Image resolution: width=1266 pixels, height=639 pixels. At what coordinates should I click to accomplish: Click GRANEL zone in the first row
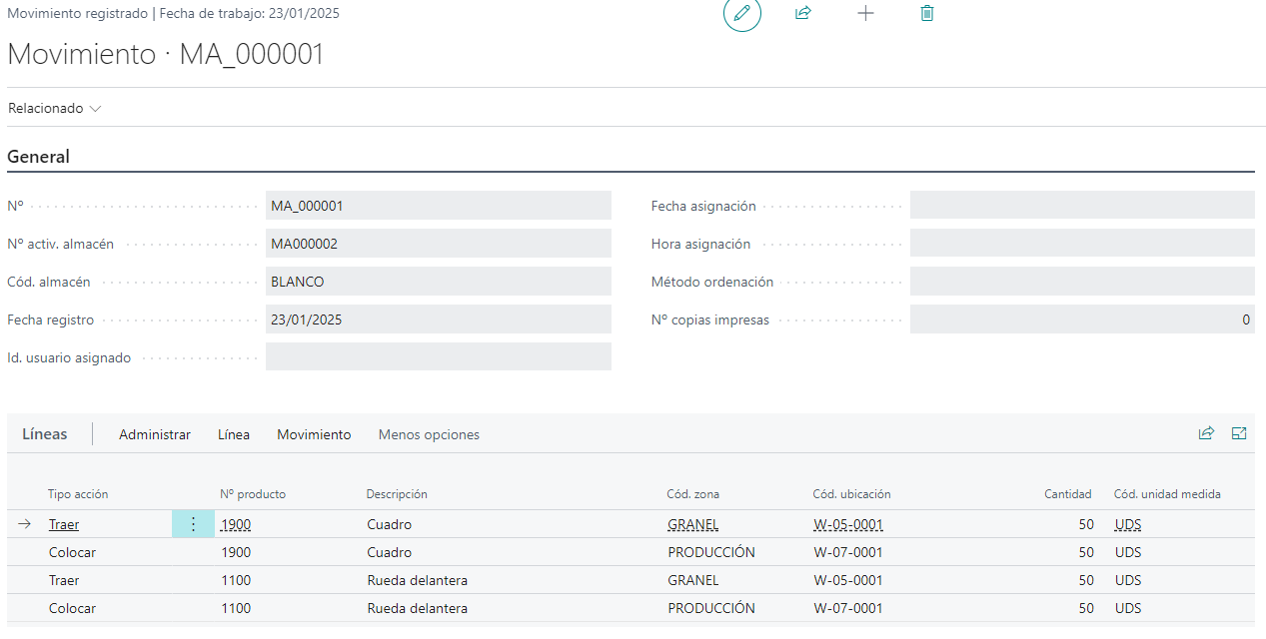693,524
